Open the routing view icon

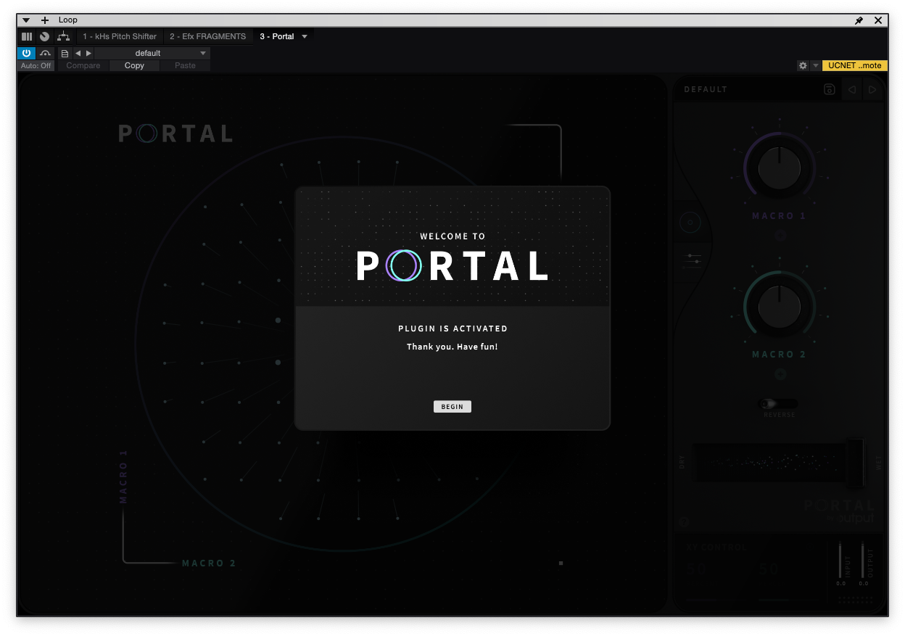point(64,36)
